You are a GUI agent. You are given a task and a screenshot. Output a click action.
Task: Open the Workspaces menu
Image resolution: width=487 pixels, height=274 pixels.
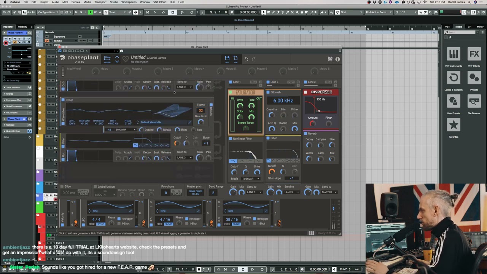129,2
